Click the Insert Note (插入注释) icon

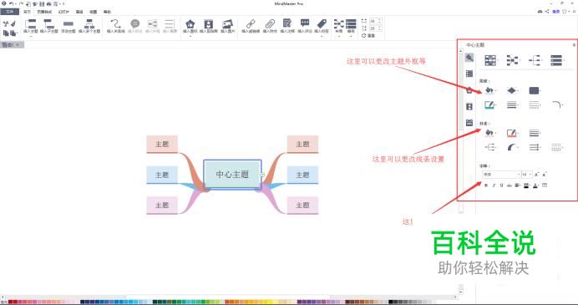pos(286,23)
